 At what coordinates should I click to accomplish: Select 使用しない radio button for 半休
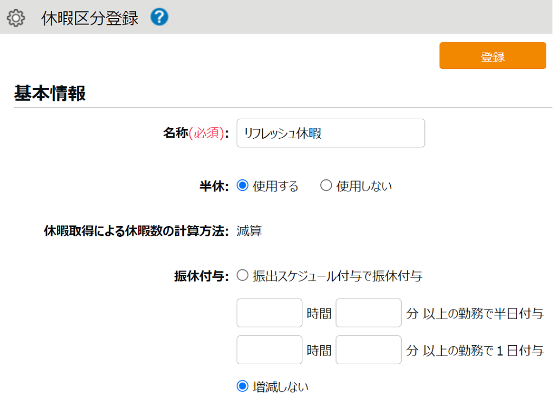326,186
